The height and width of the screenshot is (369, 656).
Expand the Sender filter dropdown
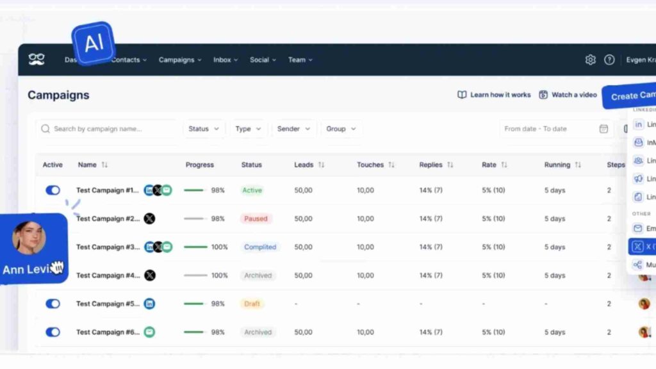[293, 129]
